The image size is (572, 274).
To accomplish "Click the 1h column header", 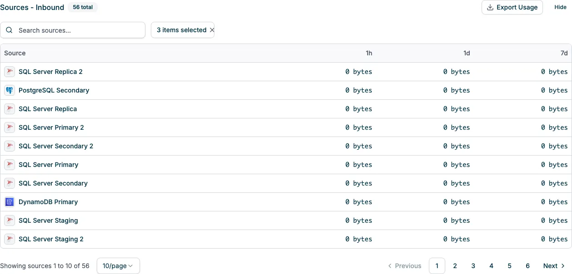I will coord(369,53).
